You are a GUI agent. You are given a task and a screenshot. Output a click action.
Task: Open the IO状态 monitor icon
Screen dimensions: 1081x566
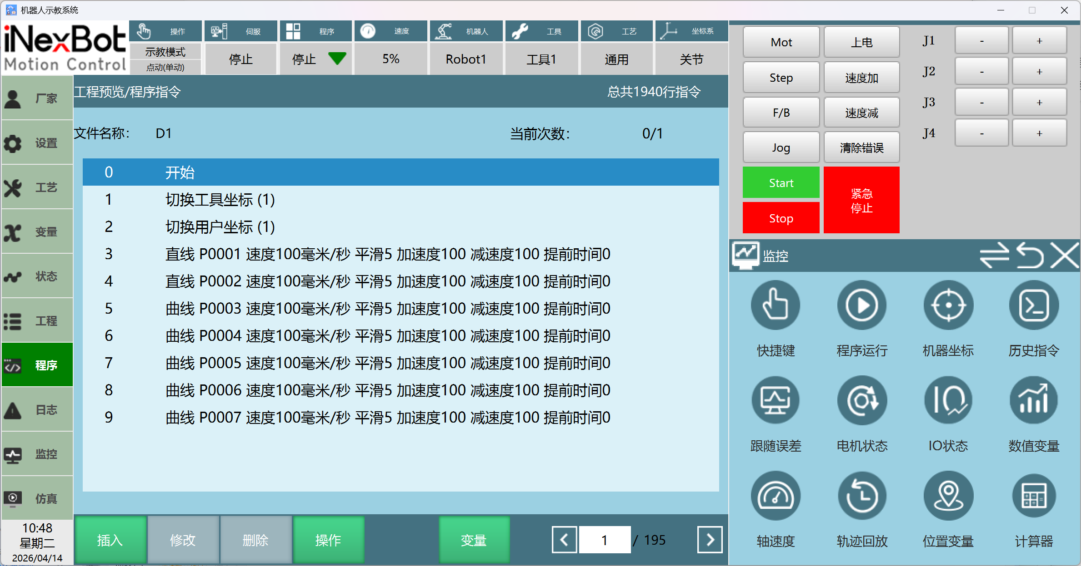click(x=948, y=401)
